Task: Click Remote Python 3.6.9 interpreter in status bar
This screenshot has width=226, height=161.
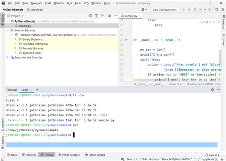Action: click(x=190, y=159)
